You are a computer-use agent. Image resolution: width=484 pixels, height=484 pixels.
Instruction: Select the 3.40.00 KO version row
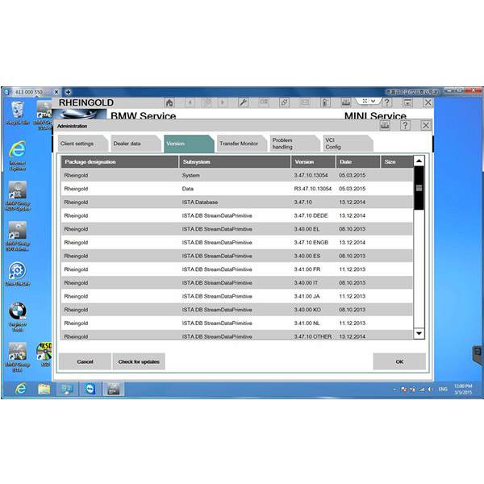coord(236,310)
